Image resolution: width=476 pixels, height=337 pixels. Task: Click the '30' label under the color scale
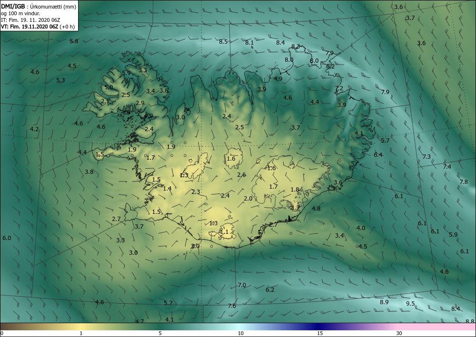pyautogui.click(x=399, y=334)
